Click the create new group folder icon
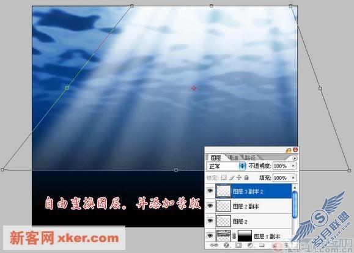The width and height of the screenshot is (354, 253). (x=262, y=245)
